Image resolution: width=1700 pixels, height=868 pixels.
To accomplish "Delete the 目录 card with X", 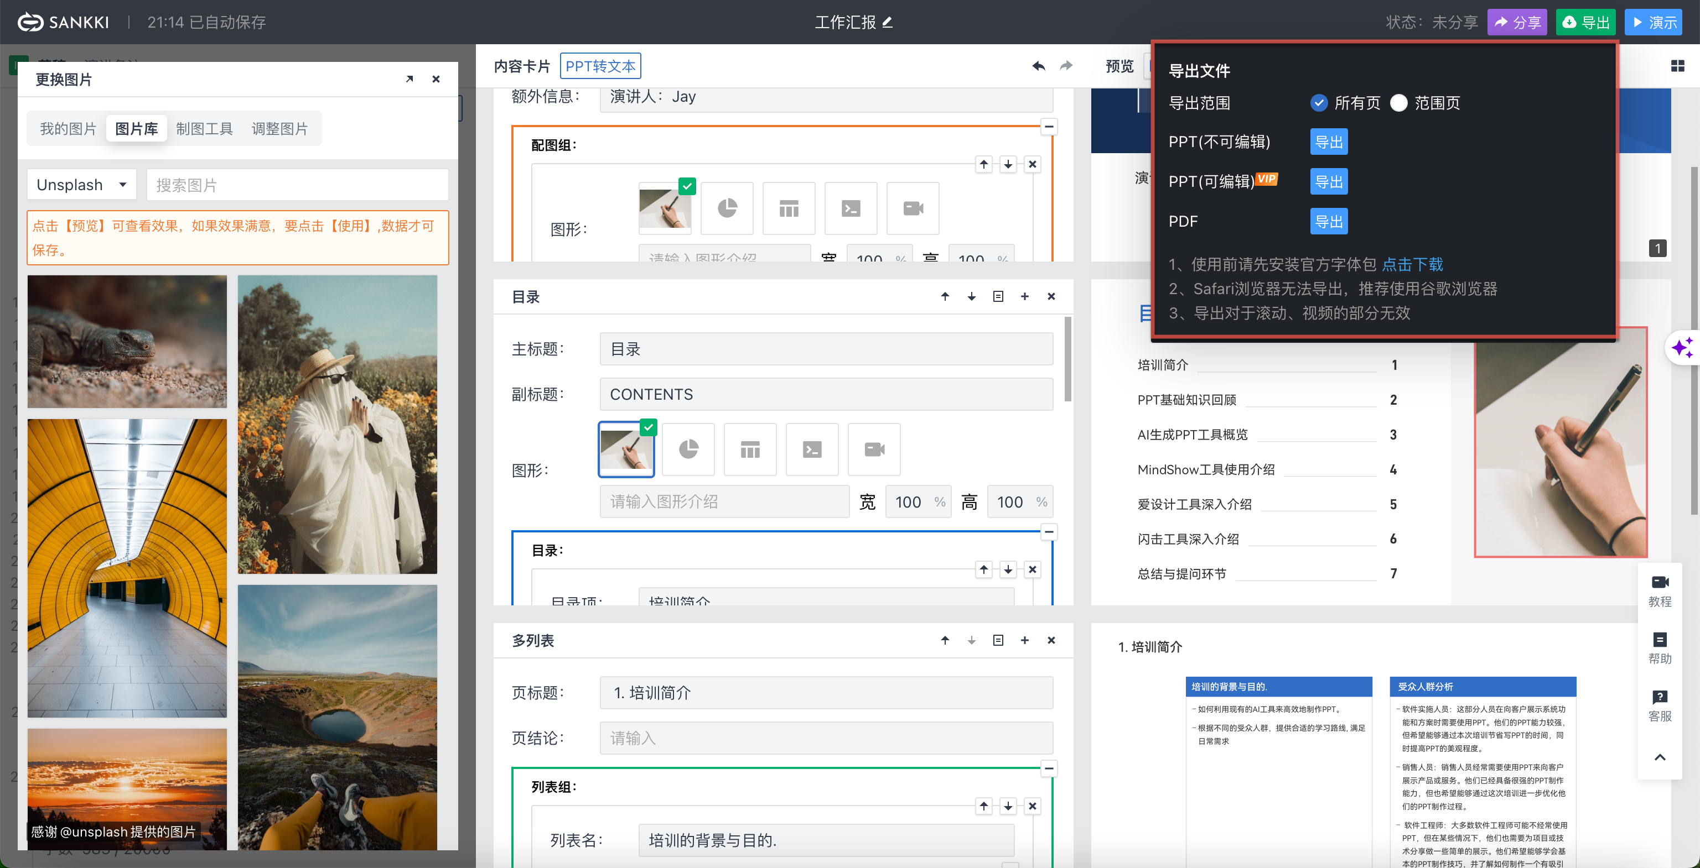I will point(1051,296).
